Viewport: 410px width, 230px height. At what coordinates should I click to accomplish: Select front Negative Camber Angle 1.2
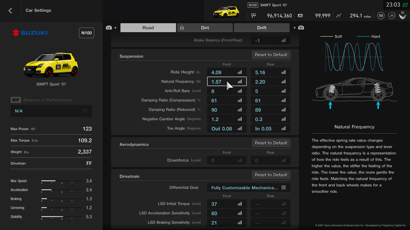coord(227,119)
